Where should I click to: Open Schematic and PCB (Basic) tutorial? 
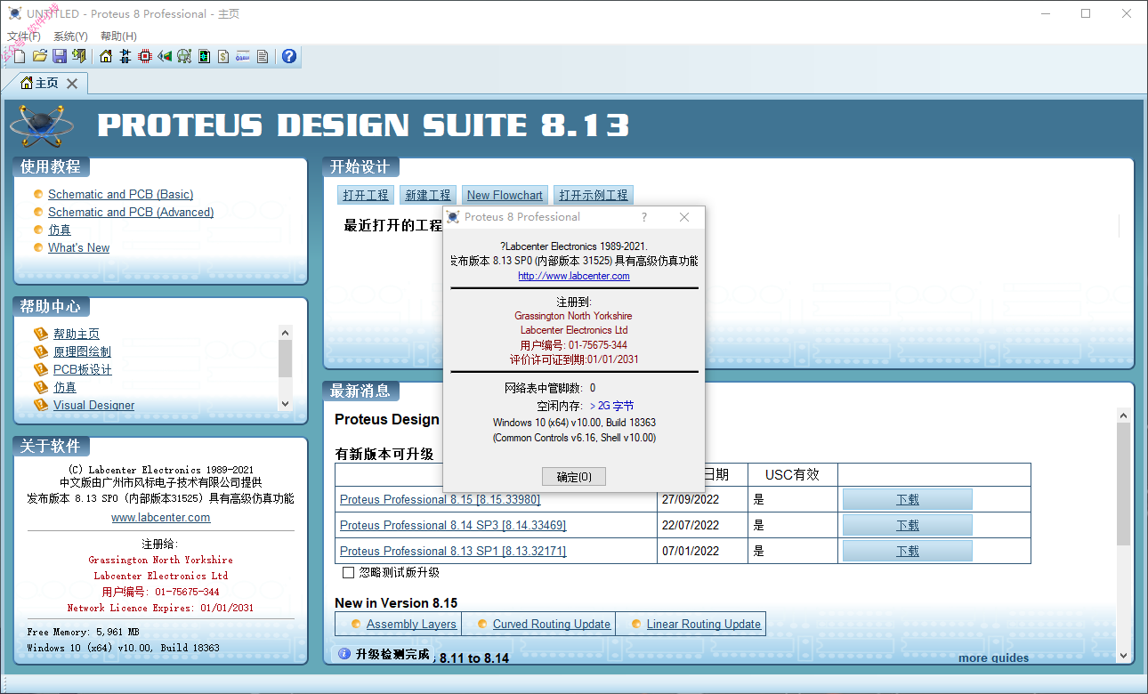[x=120, y=194]
